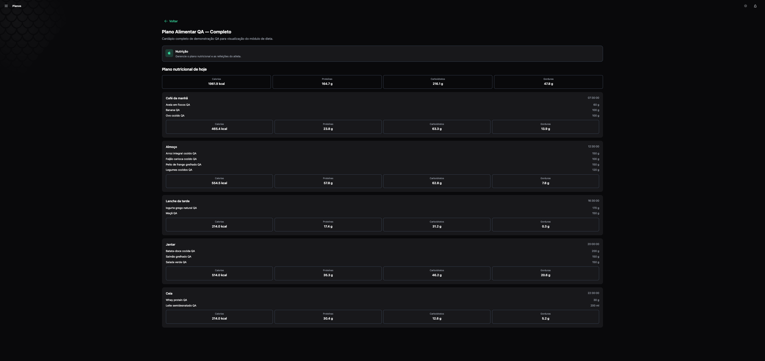
Task: Click the Jantar heading
Action: [170, 244]
